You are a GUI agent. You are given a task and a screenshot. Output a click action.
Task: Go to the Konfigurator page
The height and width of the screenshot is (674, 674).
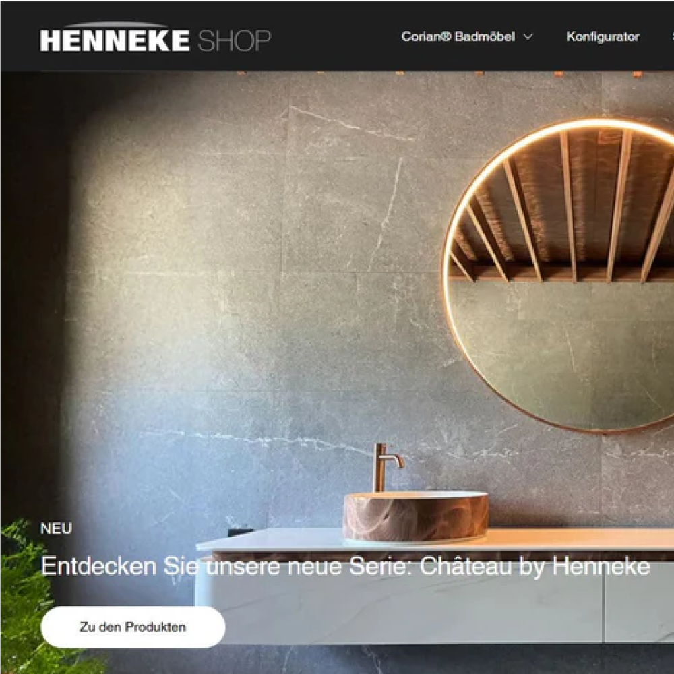(603, 37)
